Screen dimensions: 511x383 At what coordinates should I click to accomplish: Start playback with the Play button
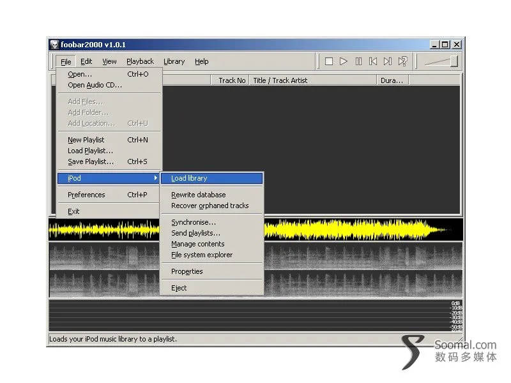click(344, 61)
